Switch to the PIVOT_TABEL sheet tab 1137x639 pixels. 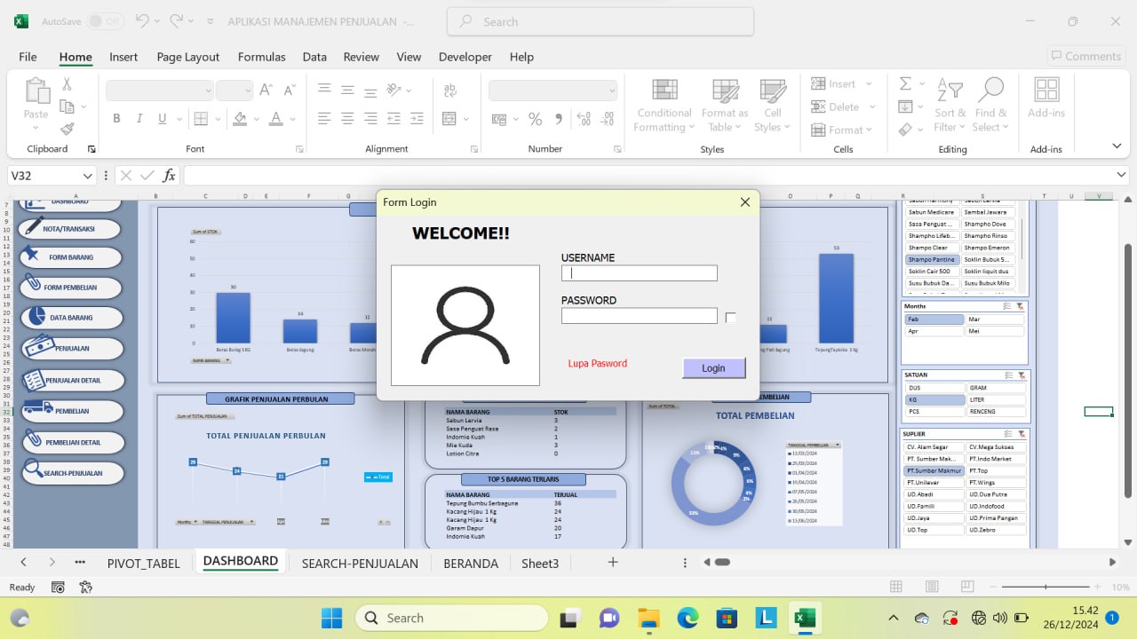coord(143,563)
